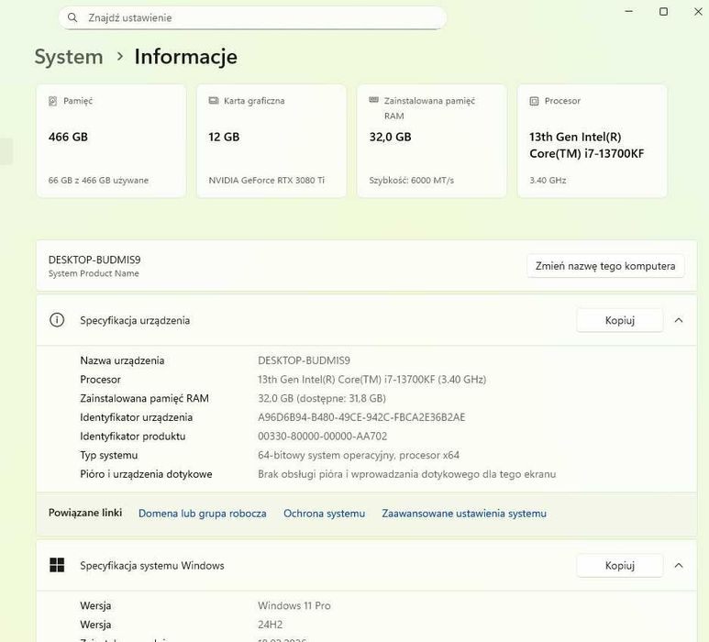This screenshot has height=642, width=709.
Task: Open the Procesor i7-13700KF card
Action: point(592,140)
